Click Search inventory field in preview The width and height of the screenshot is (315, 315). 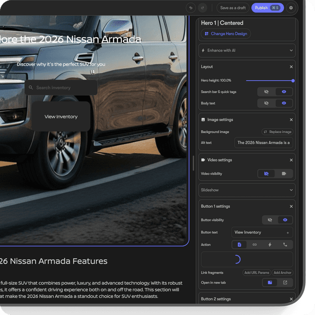61,88
